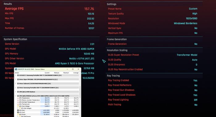The image size is (216, 117).
Task: Click the Min FPS value 103.16
Action: point(91,14)
